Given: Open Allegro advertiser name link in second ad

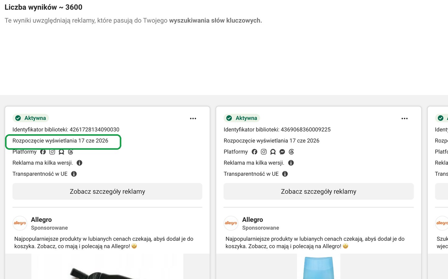Looking at the screenshot, I should pyautogui.click(x=253, y=220).
